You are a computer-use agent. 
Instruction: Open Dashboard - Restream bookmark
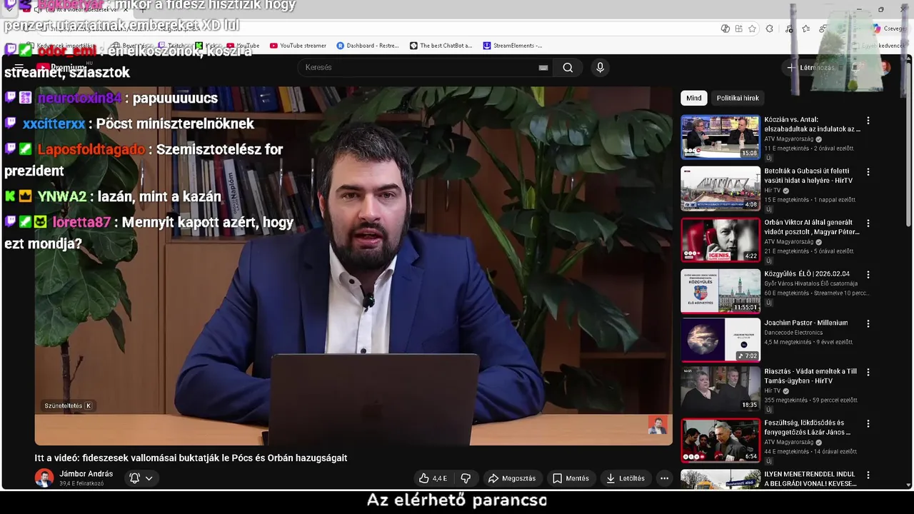point(368,46)
